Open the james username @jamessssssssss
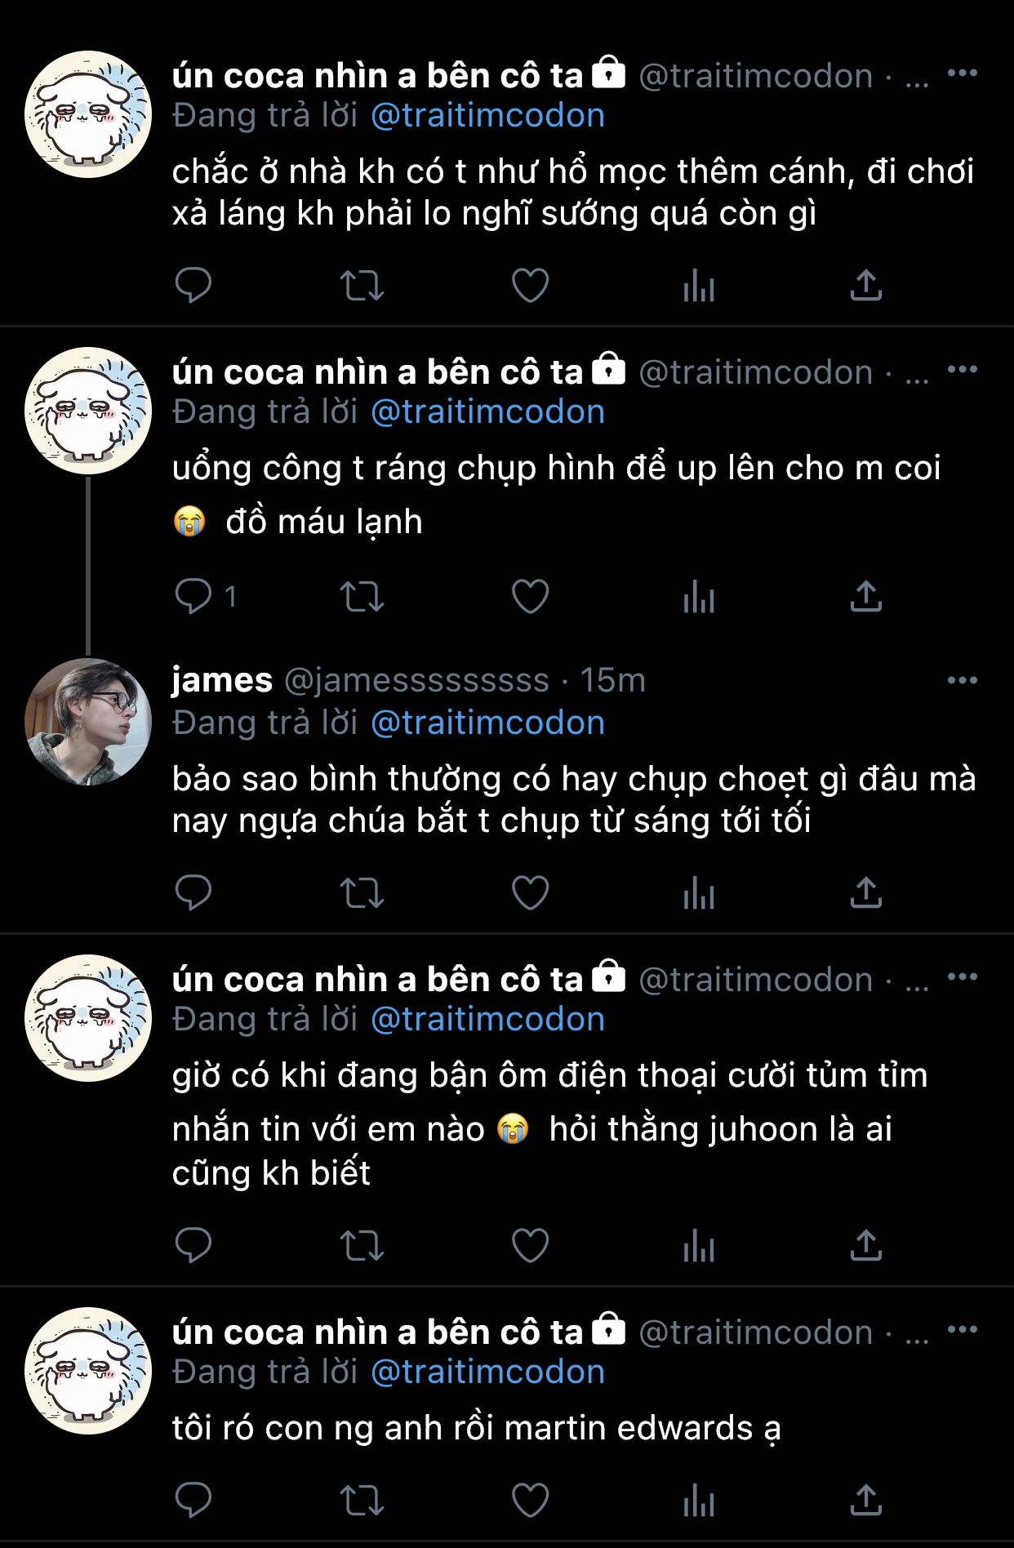Screen dimensions: 1014x1548 point(416,680)
